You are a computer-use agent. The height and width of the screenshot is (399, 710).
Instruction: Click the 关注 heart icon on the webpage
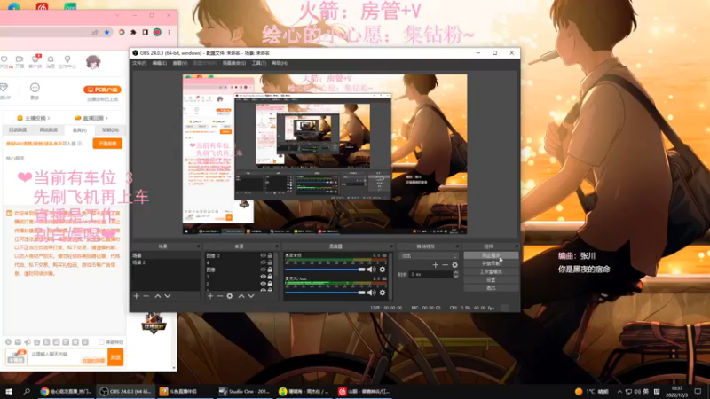pos(4,59)
